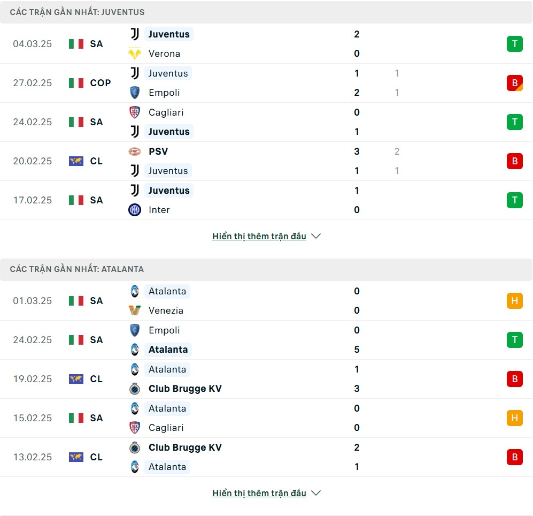Image resolution: width=533 pixels, height=516 pixels.
Task: Click the PSV club logo
Action: [x=135, y=151]
